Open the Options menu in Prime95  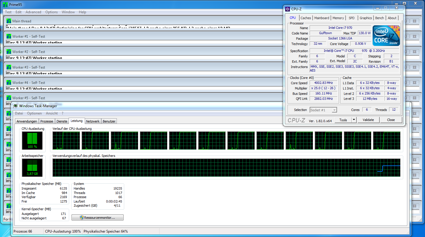52,12
